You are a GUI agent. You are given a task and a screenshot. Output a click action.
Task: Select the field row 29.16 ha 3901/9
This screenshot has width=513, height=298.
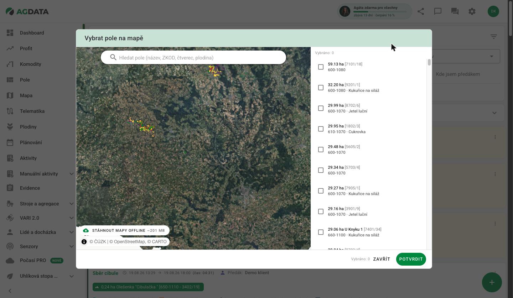[x=368, y=211]
